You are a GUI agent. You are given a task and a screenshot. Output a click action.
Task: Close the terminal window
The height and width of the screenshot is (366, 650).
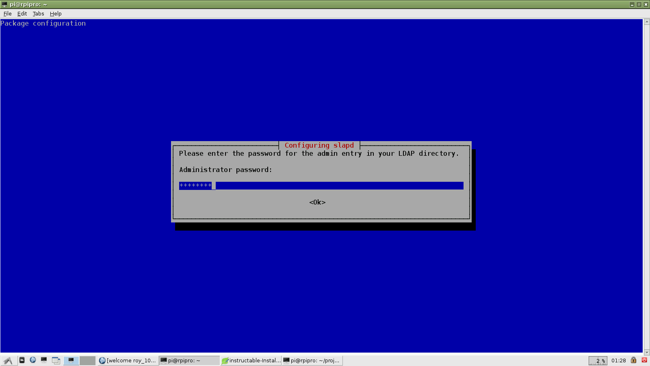pyautogui.click(x=646, y=4)
